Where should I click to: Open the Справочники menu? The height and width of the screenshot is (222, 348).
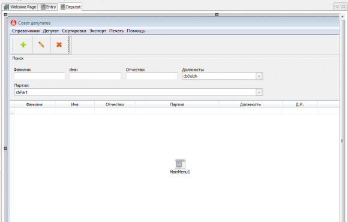click(x=26, y=31)
